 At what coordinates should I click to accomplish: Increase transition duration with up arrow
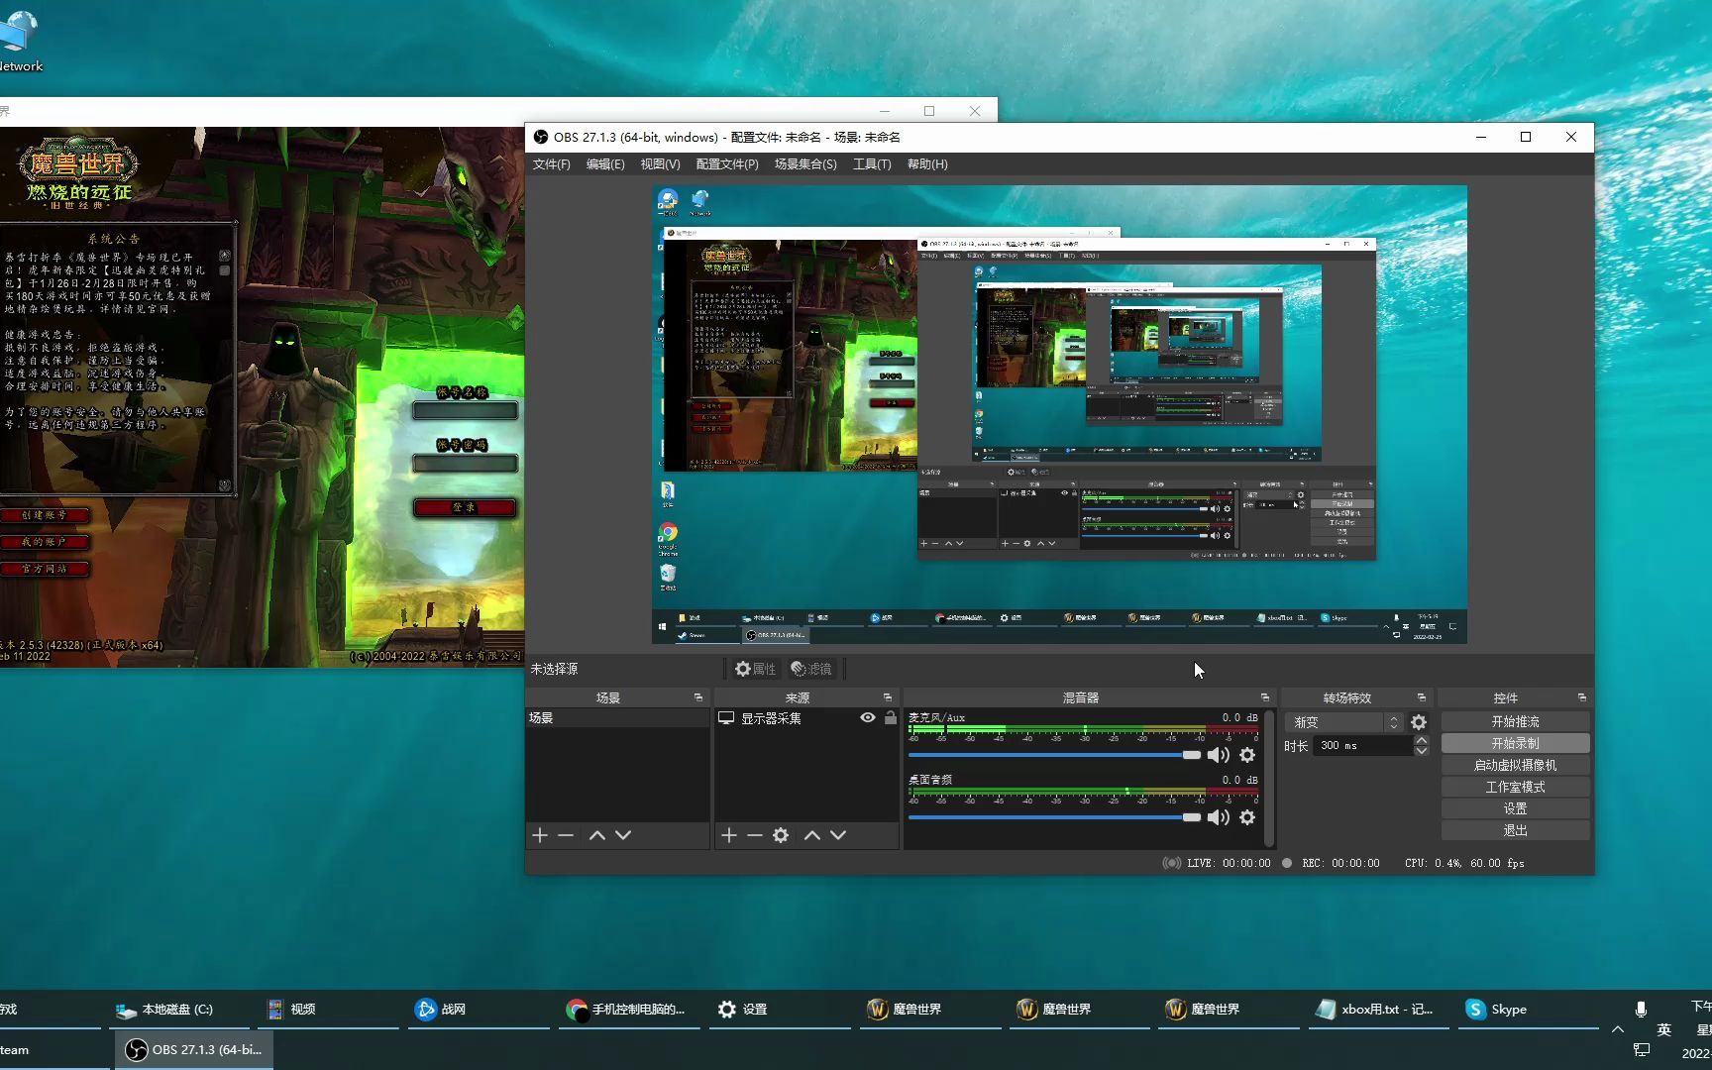(x=1422, y=740)
